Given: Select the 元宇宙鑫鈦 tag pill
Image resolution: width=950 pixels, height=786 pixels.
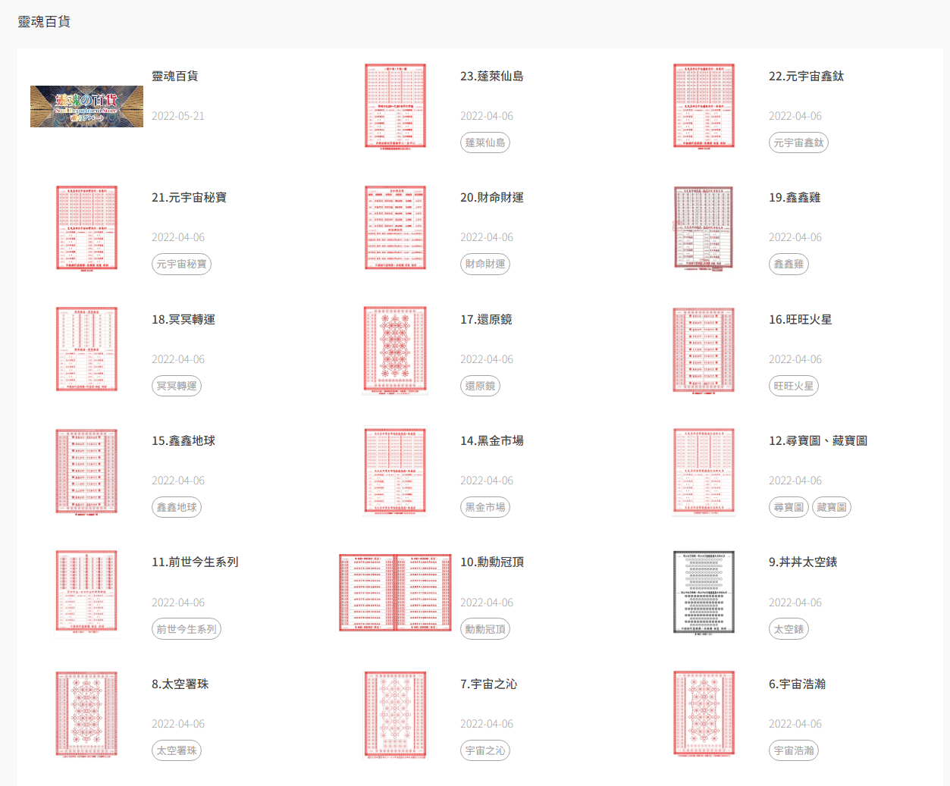Looking at the screenshot, I should (x=798, y=142).
